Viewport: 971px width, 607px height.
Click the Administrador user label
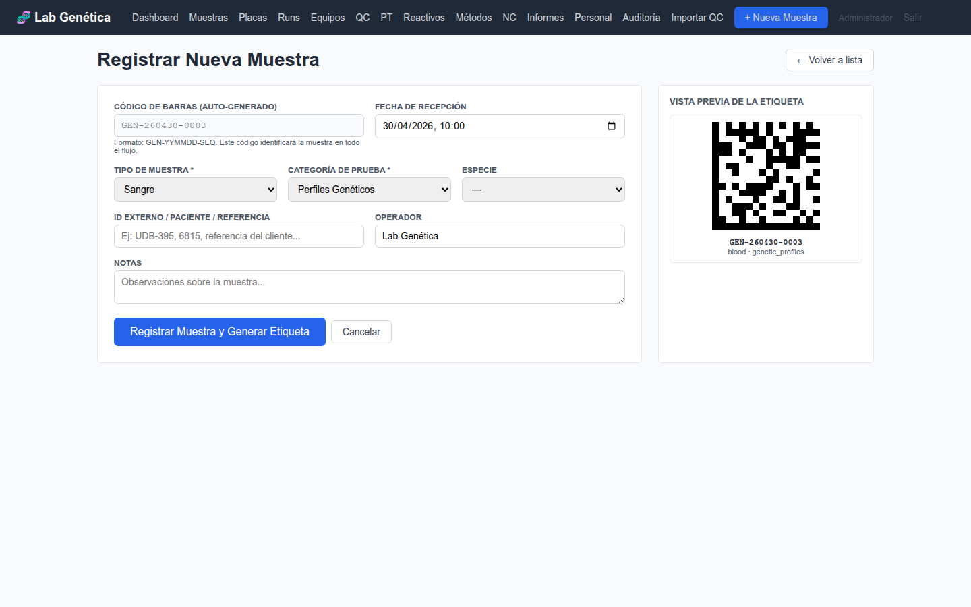pos(865,18)
